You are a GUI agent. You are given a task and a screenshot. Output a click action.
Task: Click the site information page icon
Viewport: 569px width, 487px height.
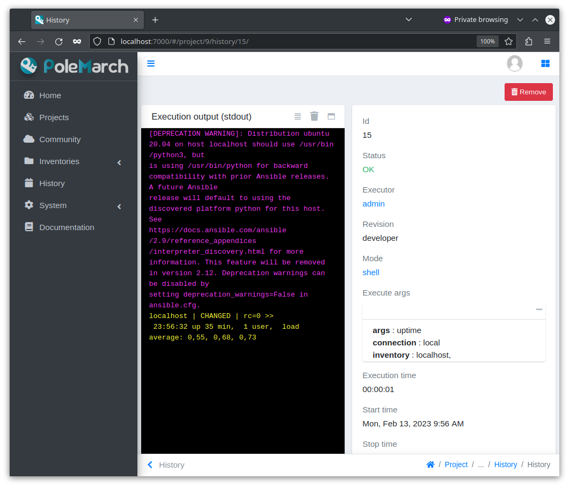(112, 41)
